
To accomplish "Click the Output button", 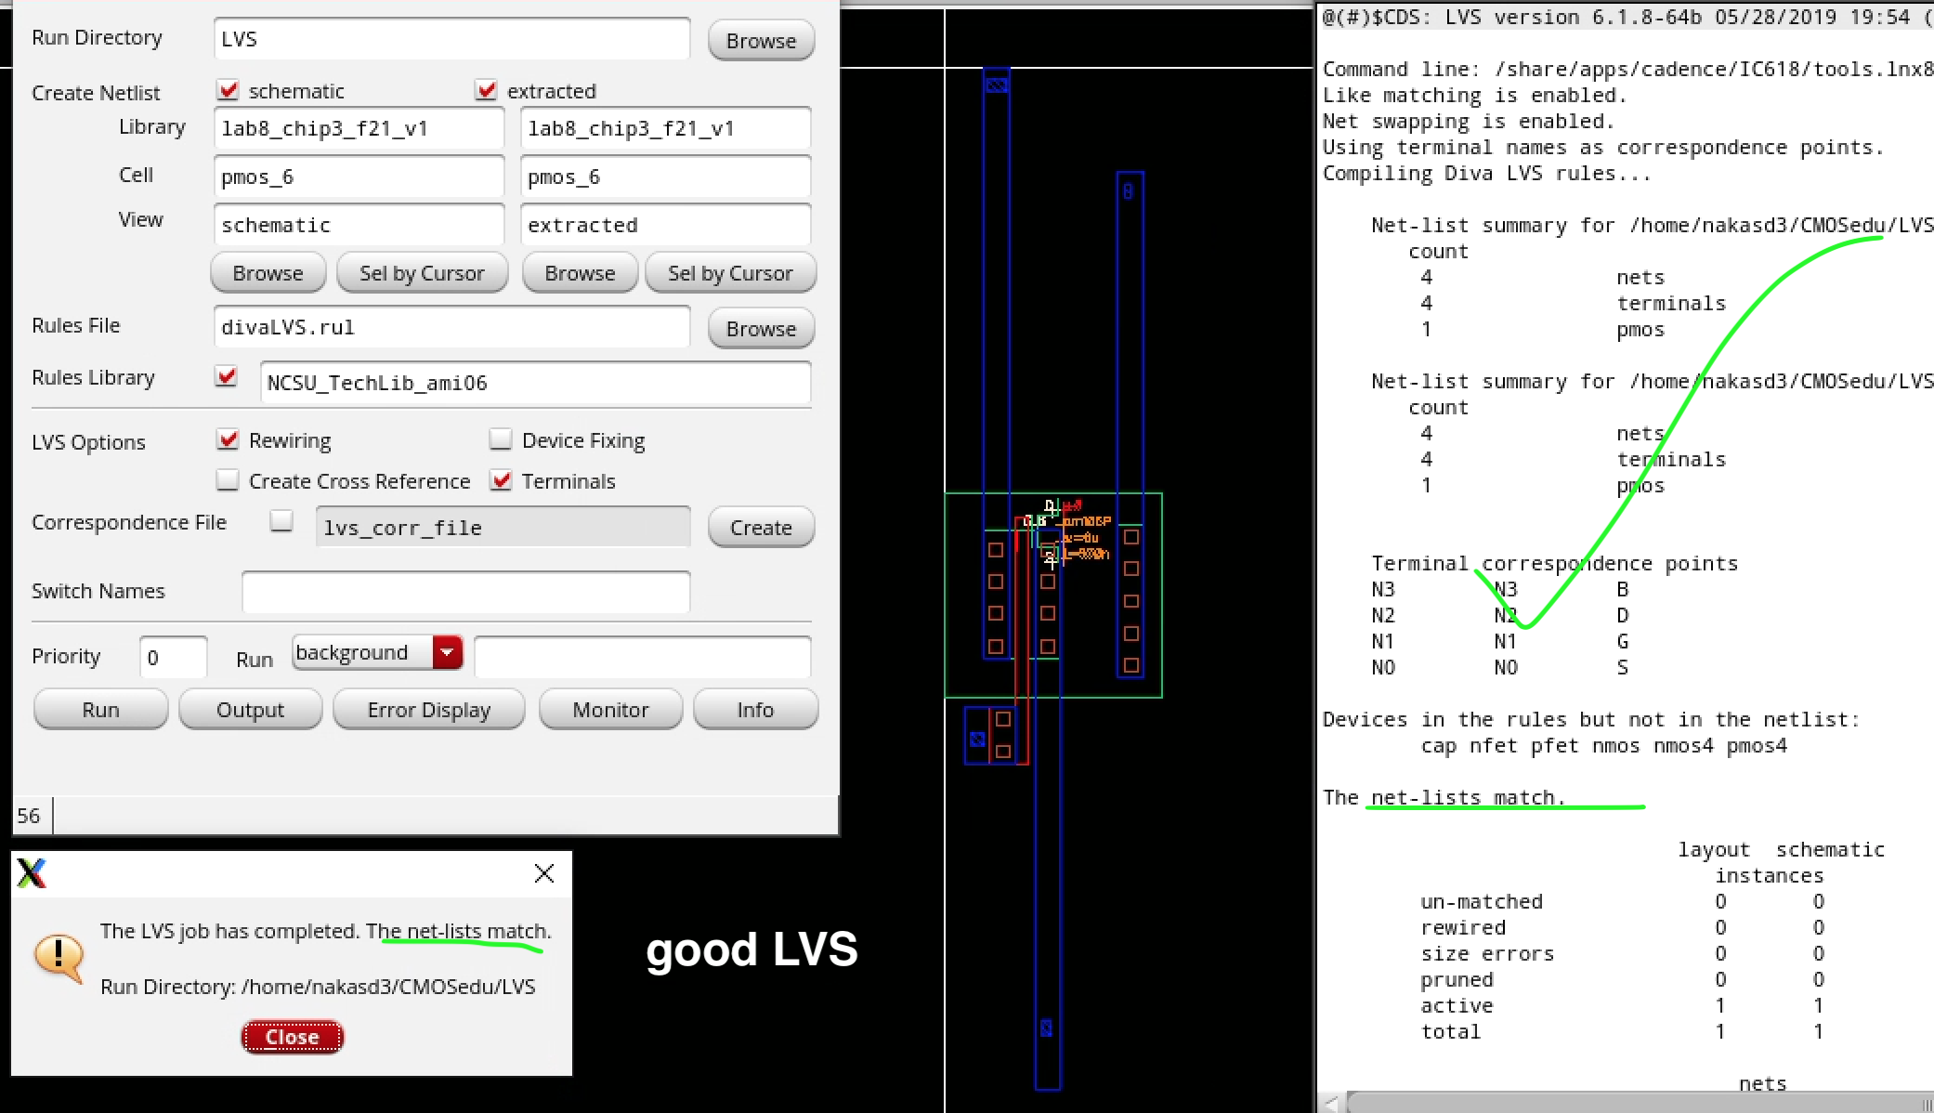I will click(x=250, y=710).
